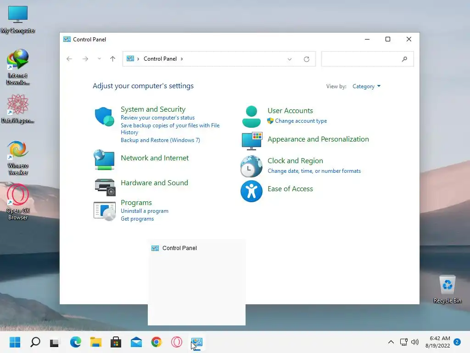Screen dimensions: 470x353
Task: Click the taskbar clock showing 6:42 AM
Action: (x=437, y=342)
